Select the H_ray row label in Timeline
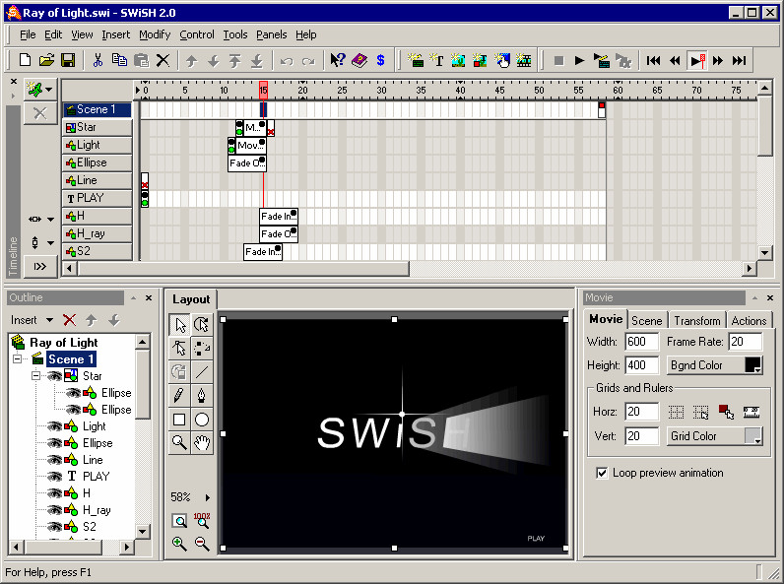Viewport: 784px width, 584px height. (98, 233)
